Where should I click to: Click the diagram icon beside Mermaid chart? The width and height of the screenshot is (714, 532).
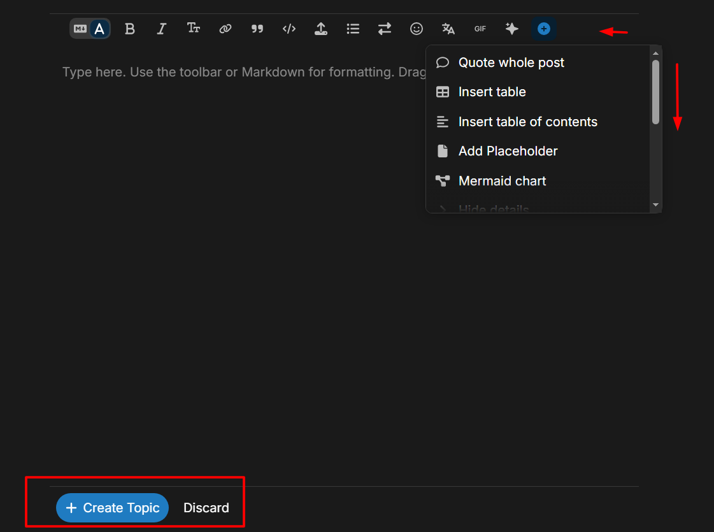click(x=442, y=181)
